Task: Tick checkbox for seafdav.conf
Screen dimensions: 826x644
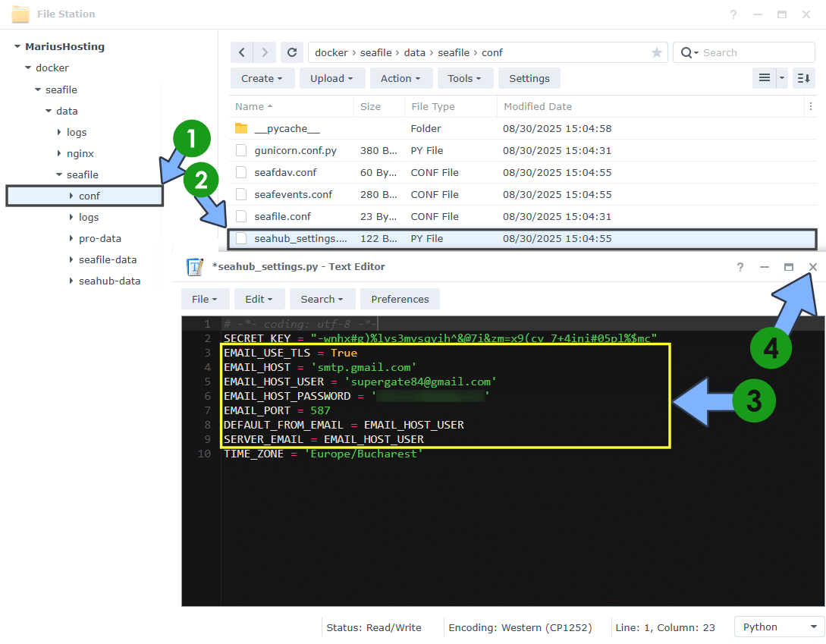Action: [241, 172]
